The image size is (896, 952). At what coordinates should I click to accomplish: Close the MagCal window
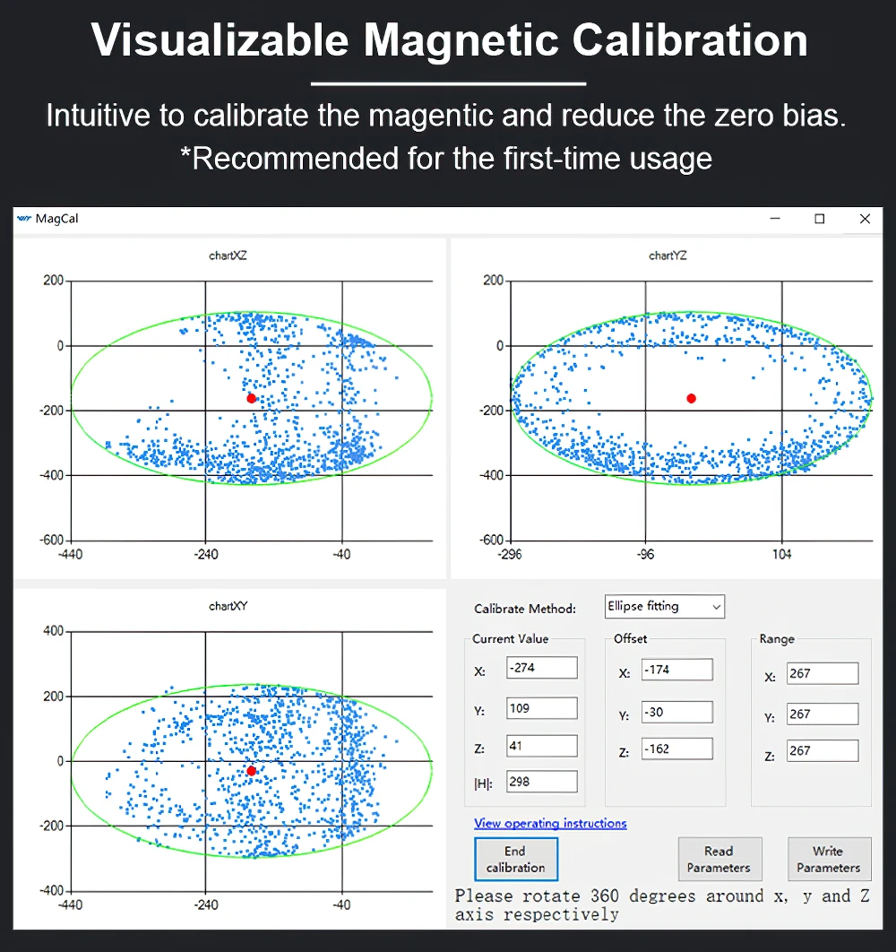tap(865, 219)
